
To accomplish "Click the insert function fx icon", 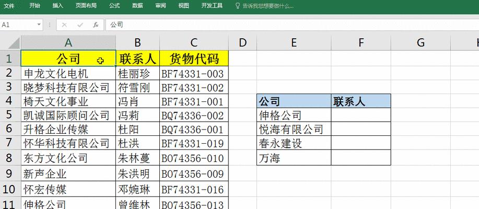I will pyautogui.click(x=96, y=25).
